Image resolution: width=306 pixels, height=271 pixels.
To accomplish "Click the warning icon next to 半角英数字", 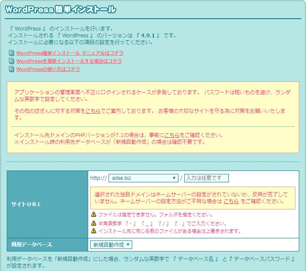I will [94, 223].
